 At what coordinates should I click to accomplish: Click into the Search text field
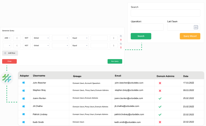click(165, 13)
